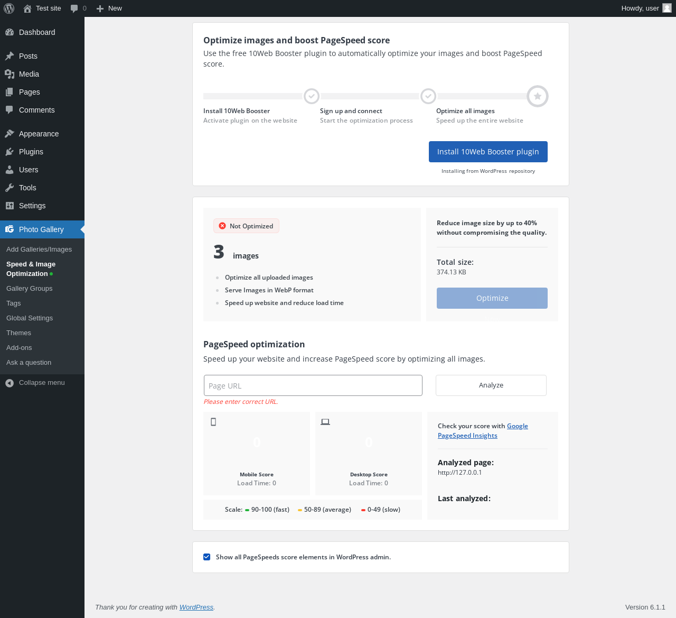This screenshot has width=676, height=618.
Task: Select Gallery Groups submenu item
Action: pos(30,289)
